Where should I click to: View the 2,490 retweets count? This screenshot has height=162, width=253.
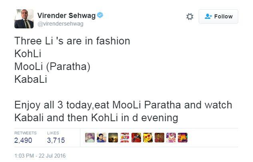23,140
